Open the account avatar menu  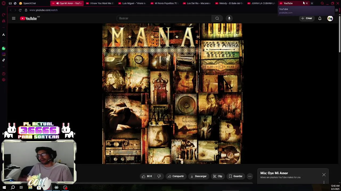coord(330,18)
